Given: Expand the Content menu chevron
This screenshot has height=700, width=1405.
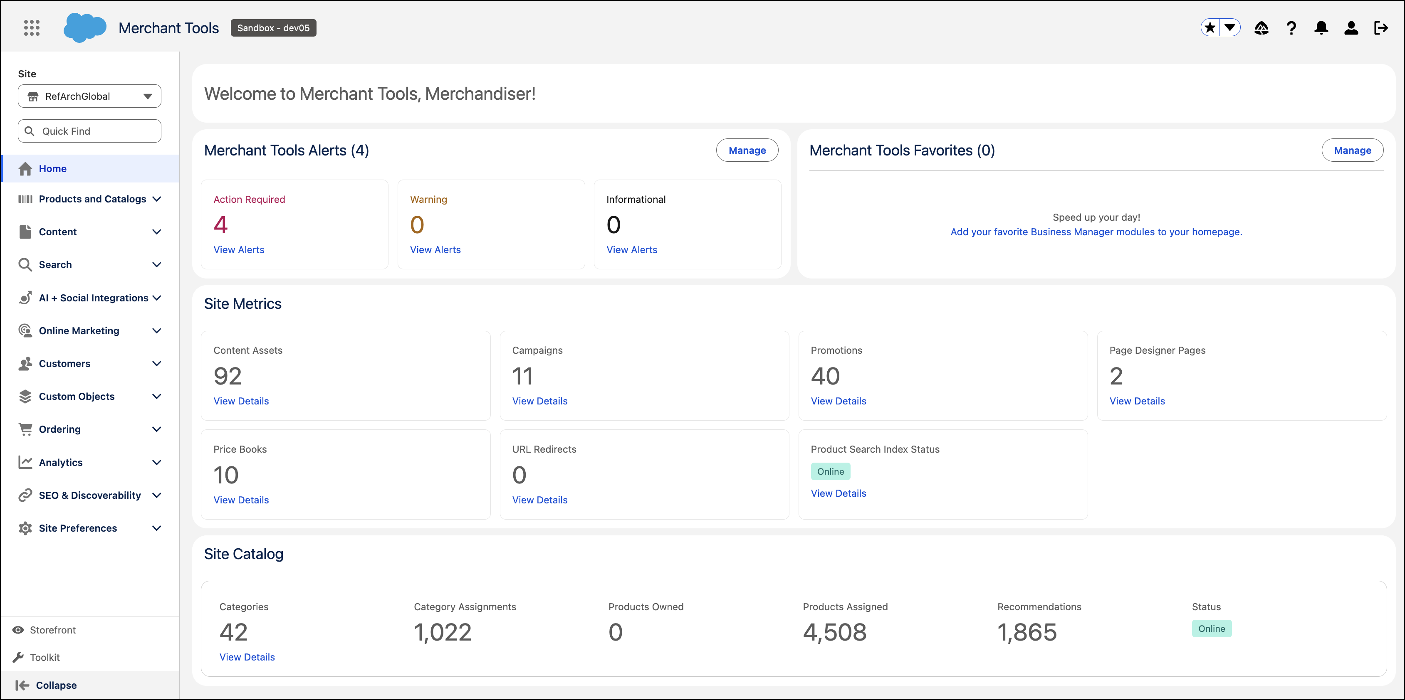Looking at the screenshot, I should coord(156,232).
